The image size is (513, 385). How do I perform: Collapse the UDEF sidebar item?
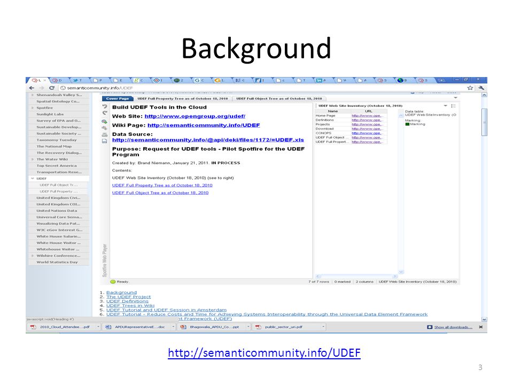[x=33, y=179]
